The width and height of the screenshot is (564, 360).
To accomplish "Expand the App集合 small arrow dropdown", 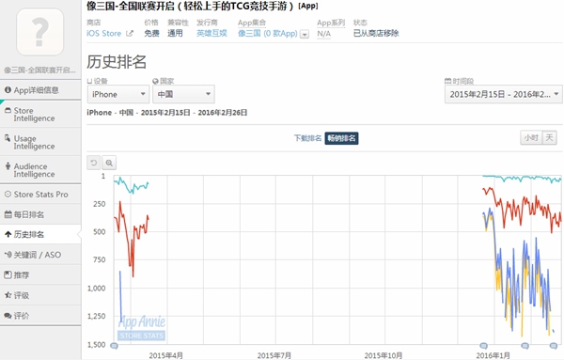I will pyautogui.click(x=305, y=35).
